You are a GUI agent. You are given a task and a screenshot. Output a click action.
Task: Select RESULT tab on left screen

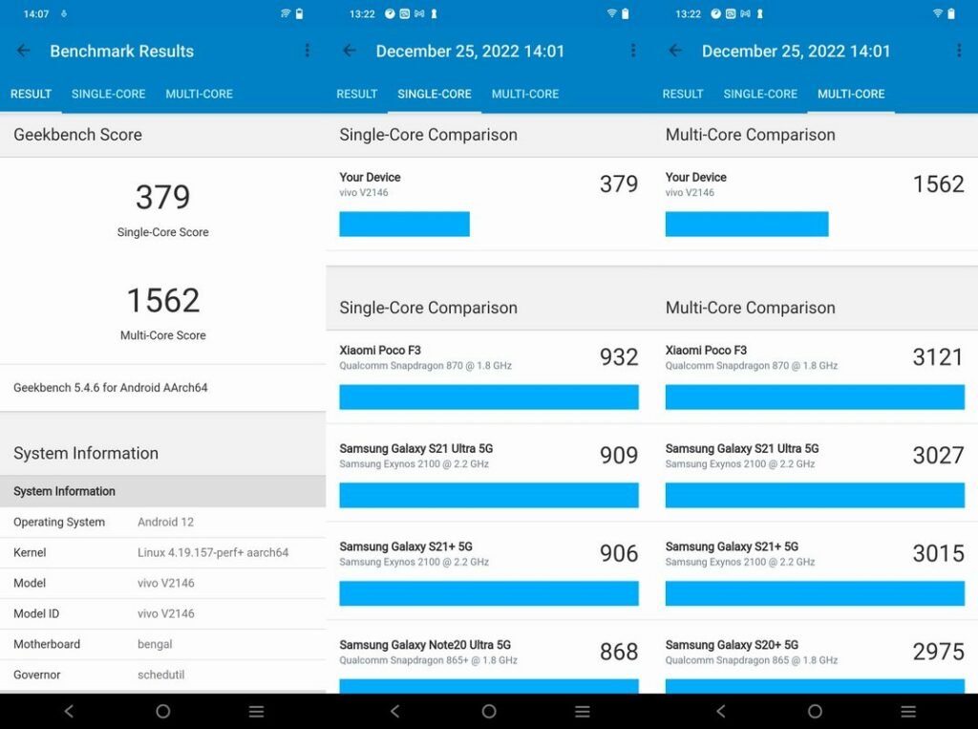pos(31,95)
